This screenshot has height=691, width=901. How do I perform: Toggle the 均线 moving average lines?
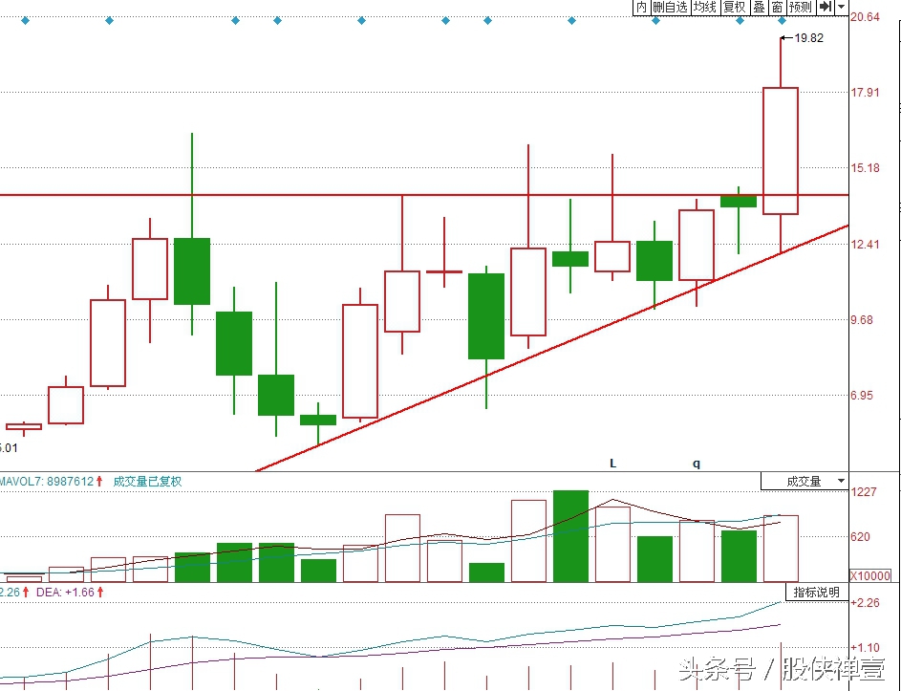[704, 7]
